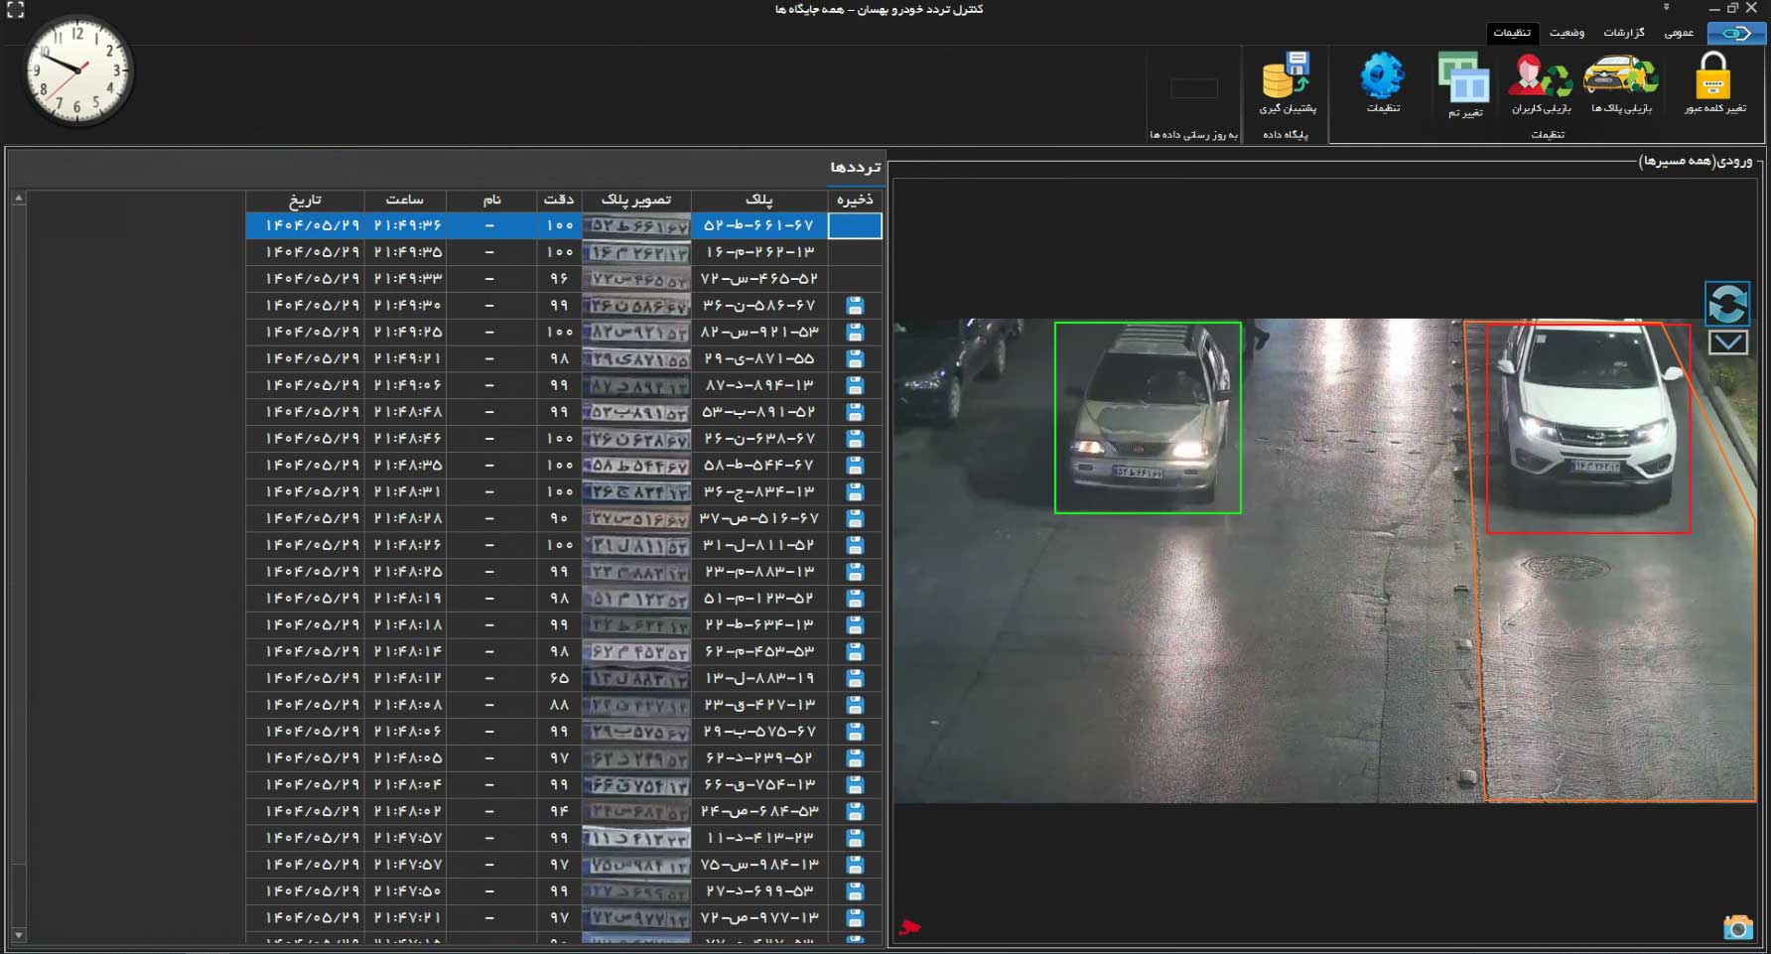Click the scroll-down arrow of the traffic table
Screen dimensions: 1771x954
point(18,935)
